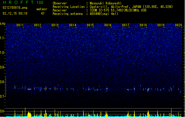This screenshot has width=185, height=117.
Task: Click the wide yellow power peak near 0812
Action: [29, 114]
